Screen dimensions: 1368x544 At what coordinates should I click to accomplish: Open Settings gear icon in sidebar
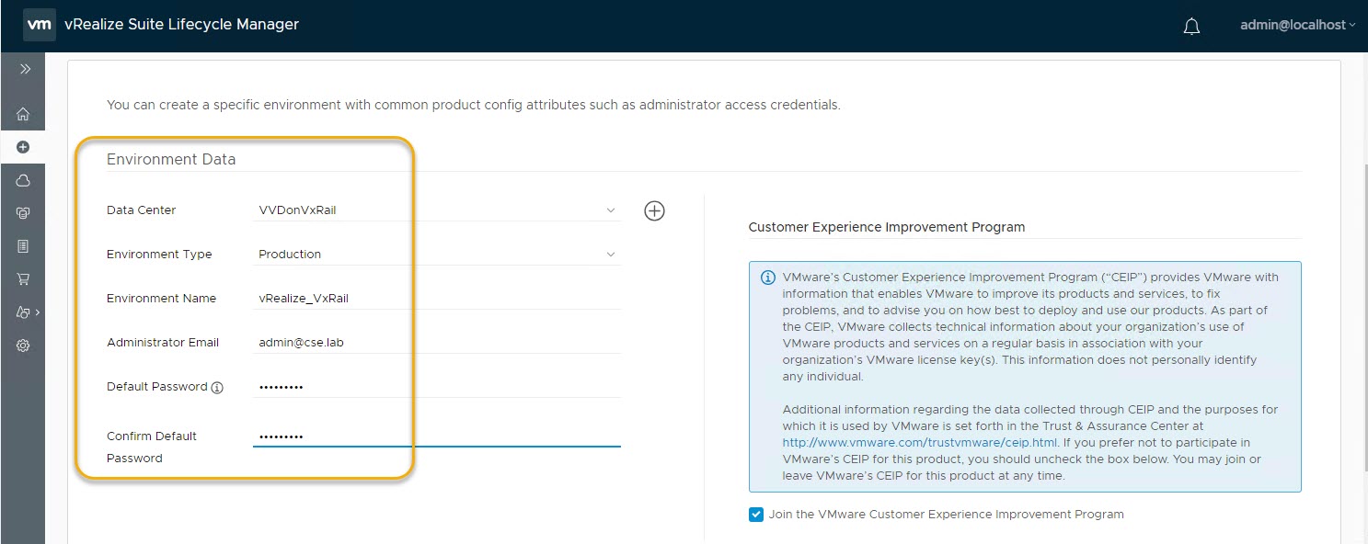23,346
